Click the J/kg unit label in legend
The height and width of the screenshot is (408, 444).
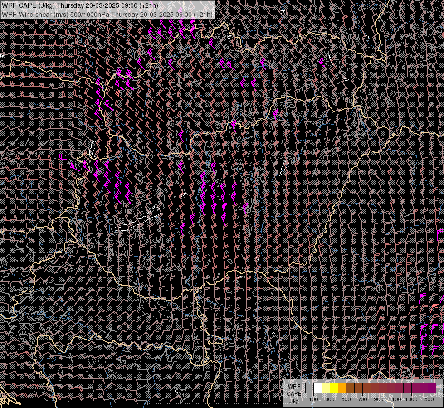tap(293, 401)
